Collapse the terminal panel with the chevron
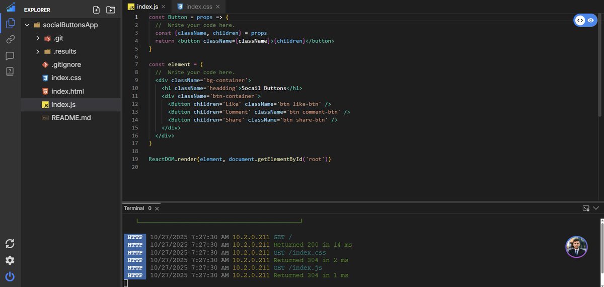 pos(596,208)
